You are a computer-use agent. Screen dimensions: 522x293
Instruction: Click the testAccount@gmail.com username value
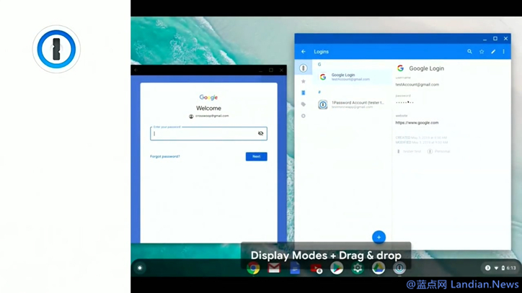click(417, 84)
